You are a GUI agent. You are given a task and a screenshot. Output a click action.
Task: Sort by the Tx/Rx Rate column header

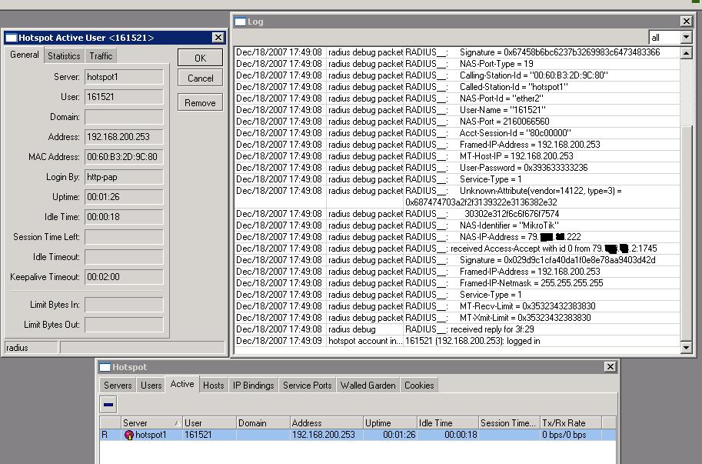571,422
